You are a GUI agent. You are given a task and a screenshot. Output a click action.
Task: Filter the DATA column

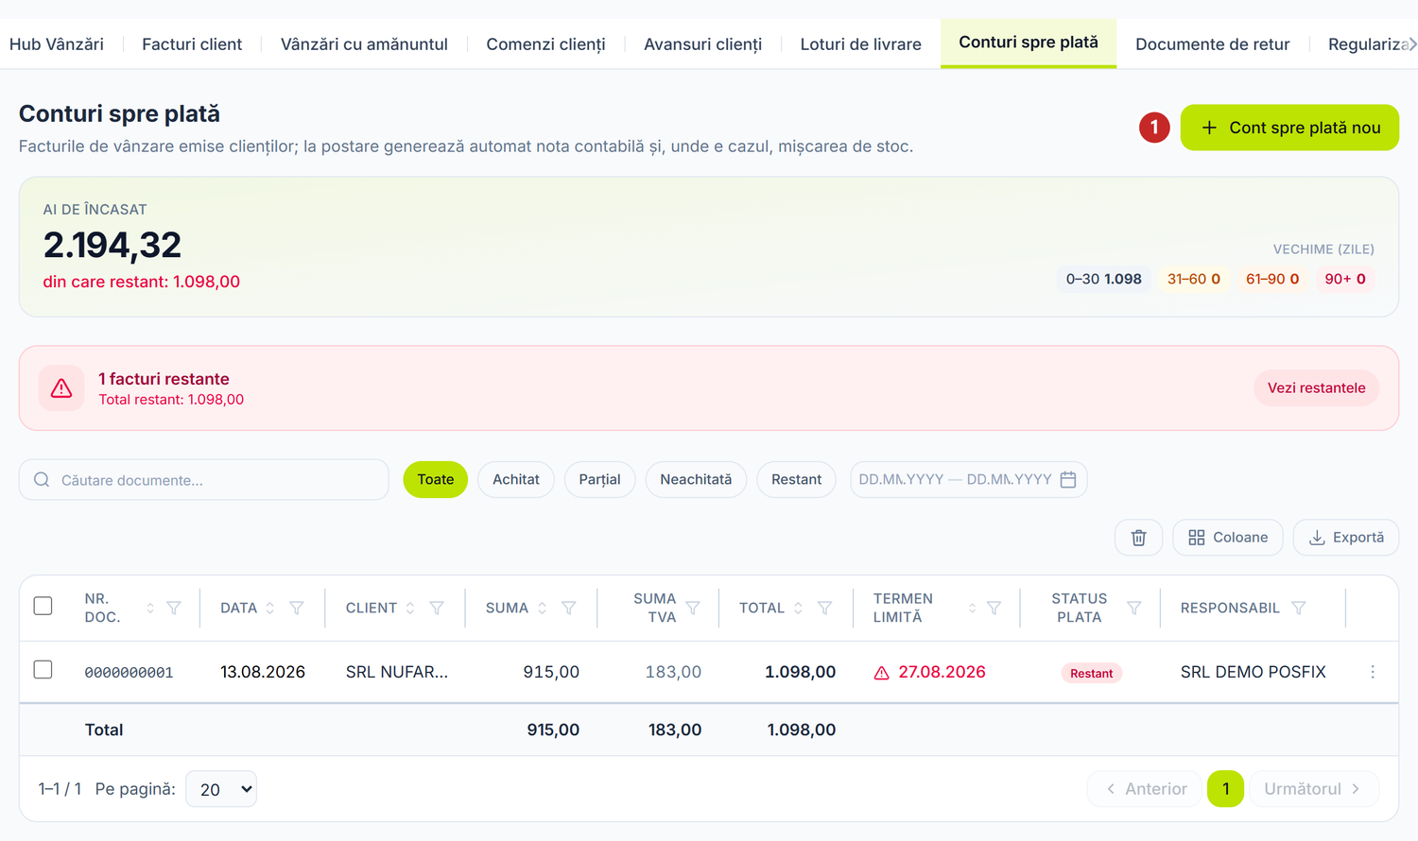point(297,608)
